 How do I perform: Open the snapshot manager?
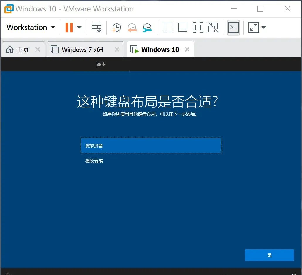tap(147, 27)
